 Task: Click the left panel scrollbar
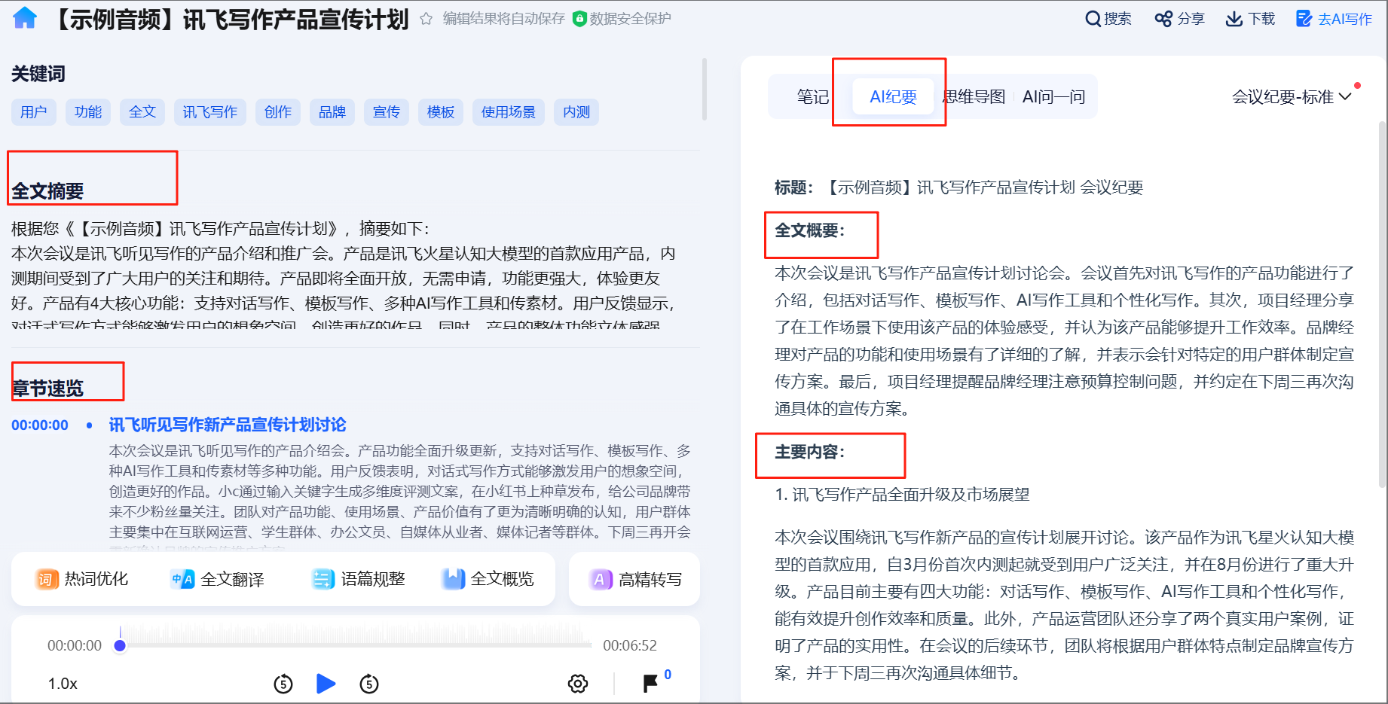tap(705, 89)
